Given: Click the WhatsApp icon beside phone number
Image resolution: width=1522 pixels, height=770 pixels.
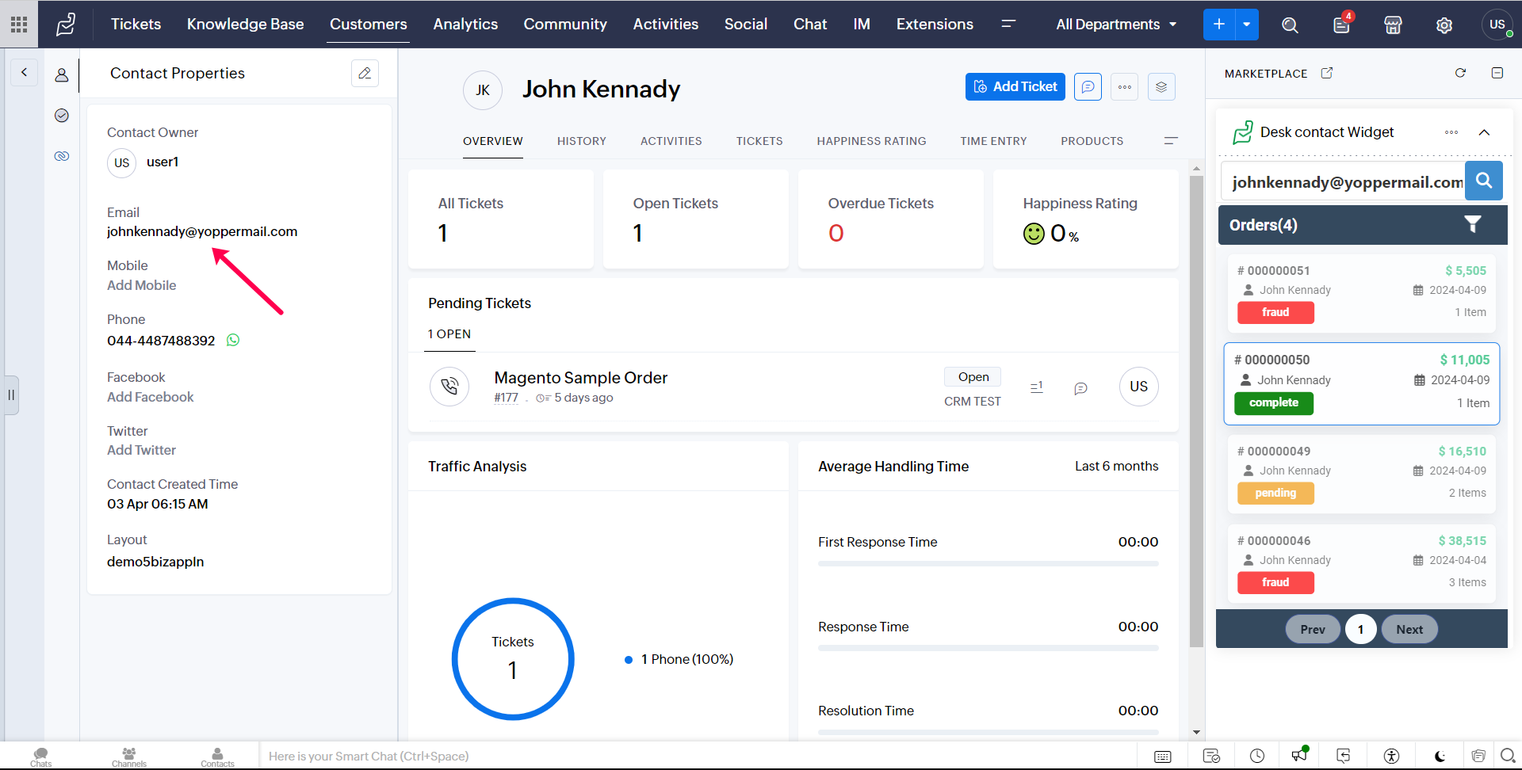Looking at the screenshot, I should click(x=233, y=340).
